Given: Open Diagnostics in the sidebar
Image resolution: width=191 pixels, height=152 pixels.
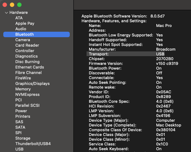Looking at the screenshot, I should (x=26, y=56).
